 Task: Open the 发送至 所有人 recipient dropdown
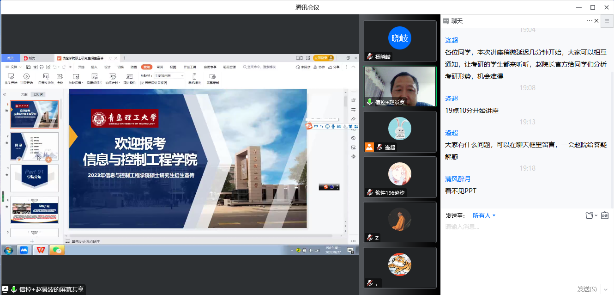[484, 215]
